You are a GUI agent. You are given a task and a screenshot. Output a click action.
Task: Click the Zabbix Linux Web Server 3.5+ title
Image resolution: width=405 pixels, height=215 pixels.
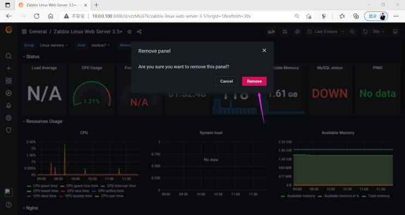(x=88, y=32)
